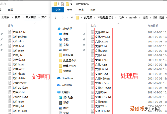
Task: Open the quick access toolbar customize dropdown
Action: tap(71, 4)
